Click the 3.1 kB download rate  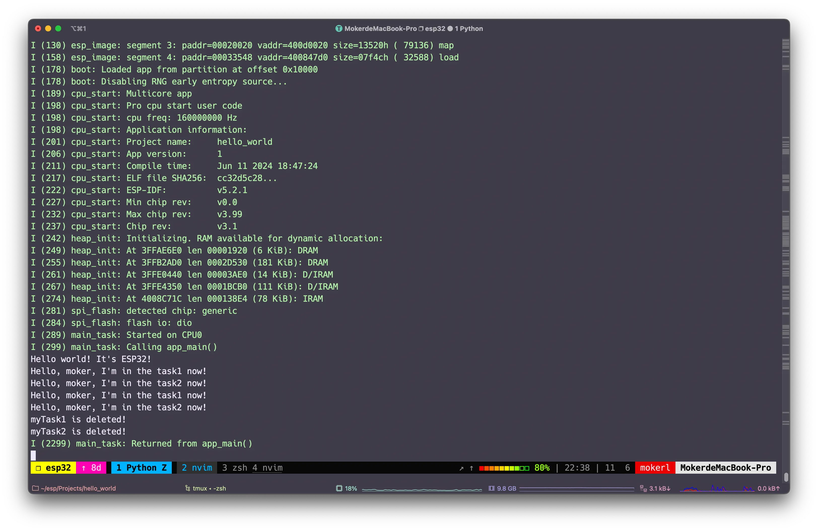point(660,489)
